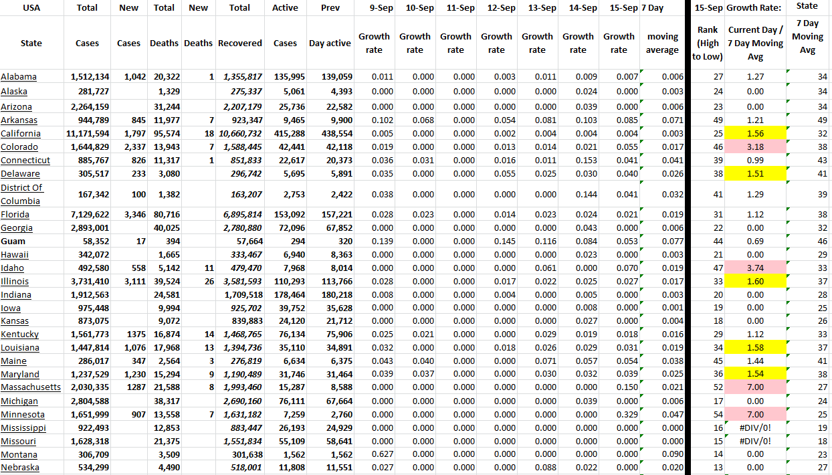Select pink 3.18 cell in Colorado row
This screenshot has width=832, height=475.
755,147
